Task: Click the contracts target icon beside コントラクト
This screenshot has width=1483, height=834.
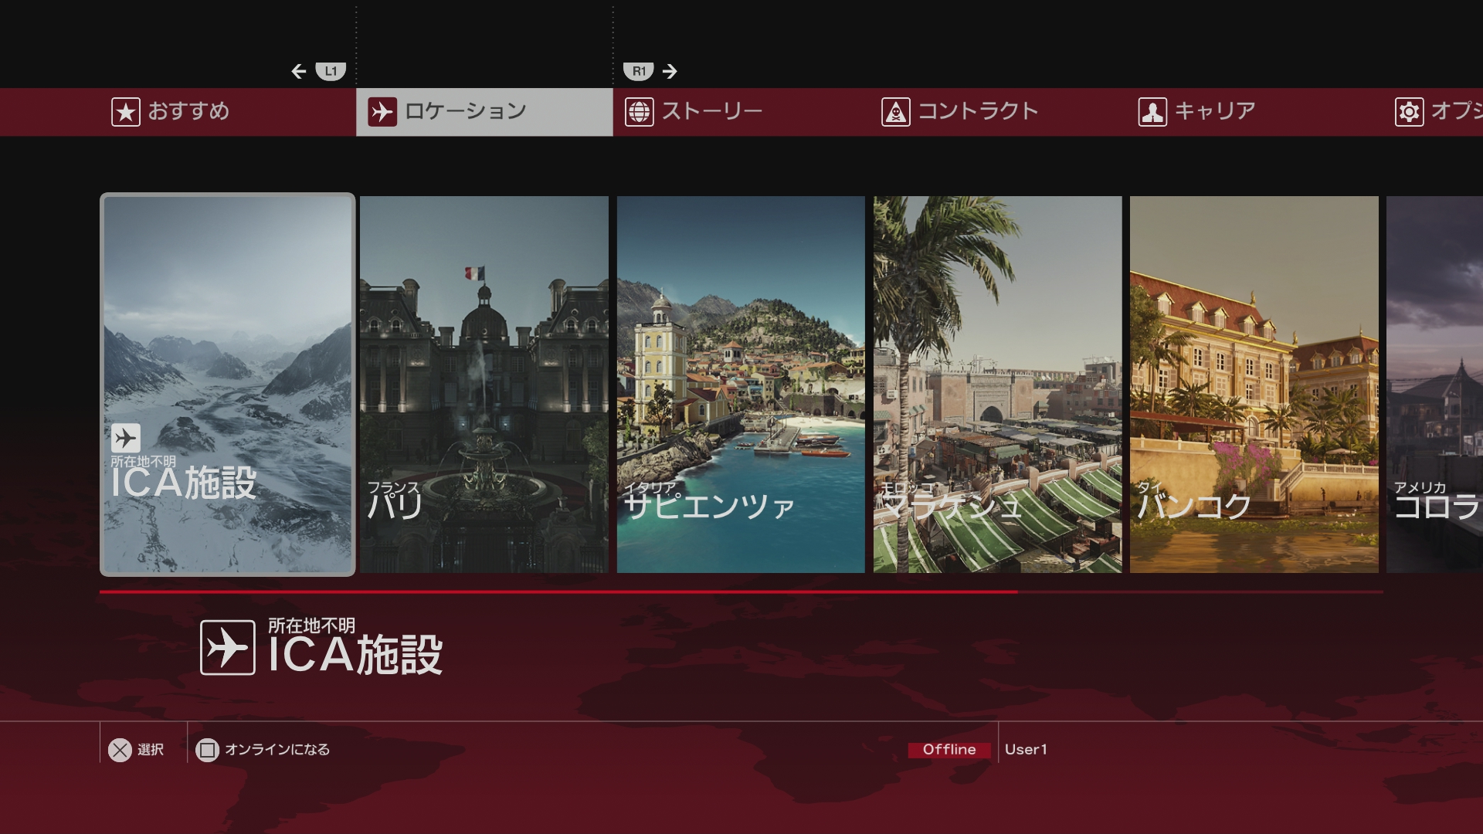Action: point(895,112)
